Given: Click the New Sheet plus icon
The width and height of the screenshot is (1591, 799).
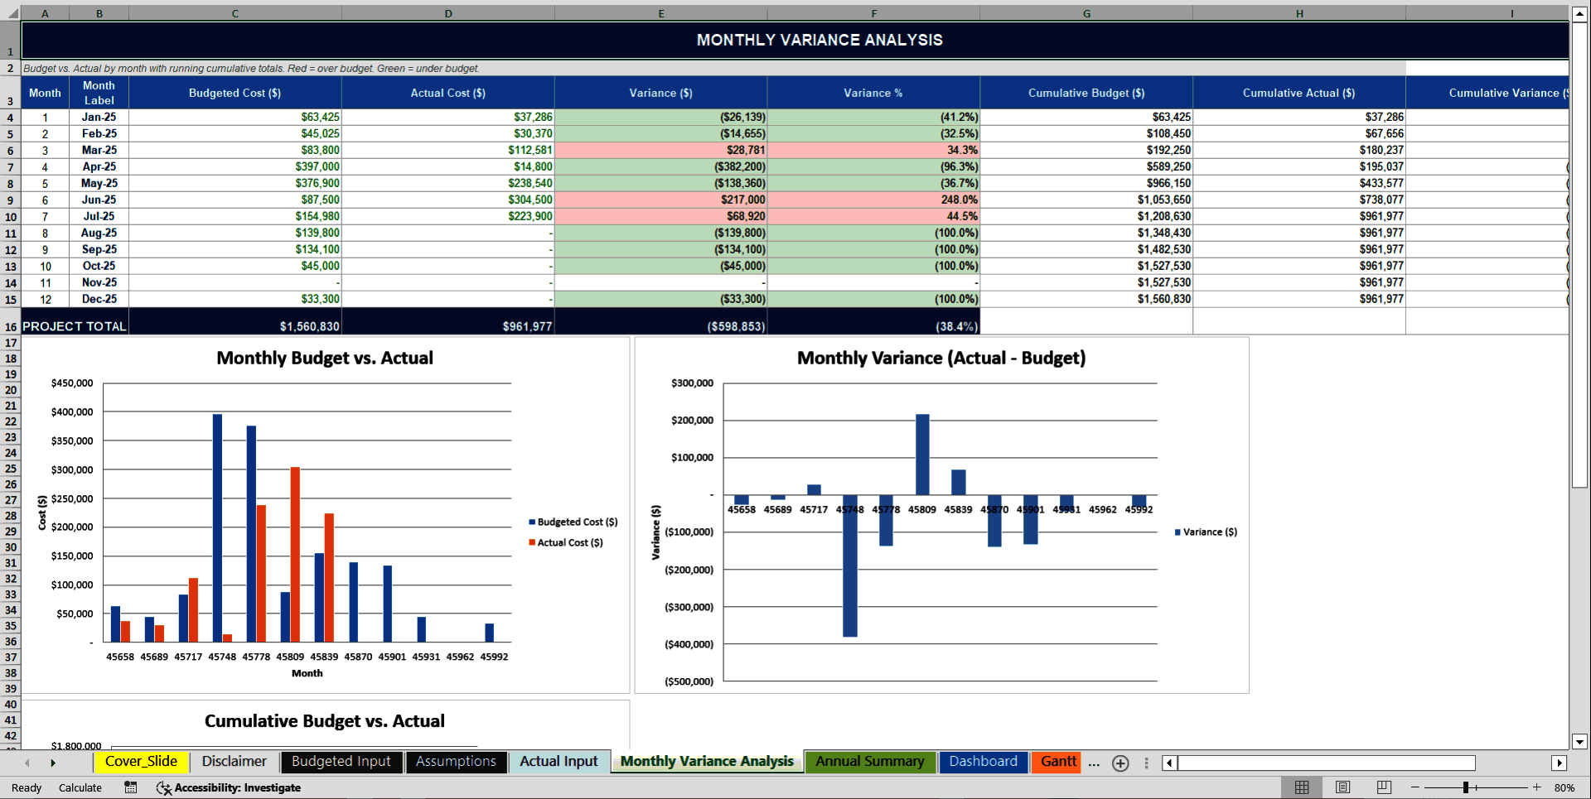Looking at the screenshot, I should coord(1120,763).
